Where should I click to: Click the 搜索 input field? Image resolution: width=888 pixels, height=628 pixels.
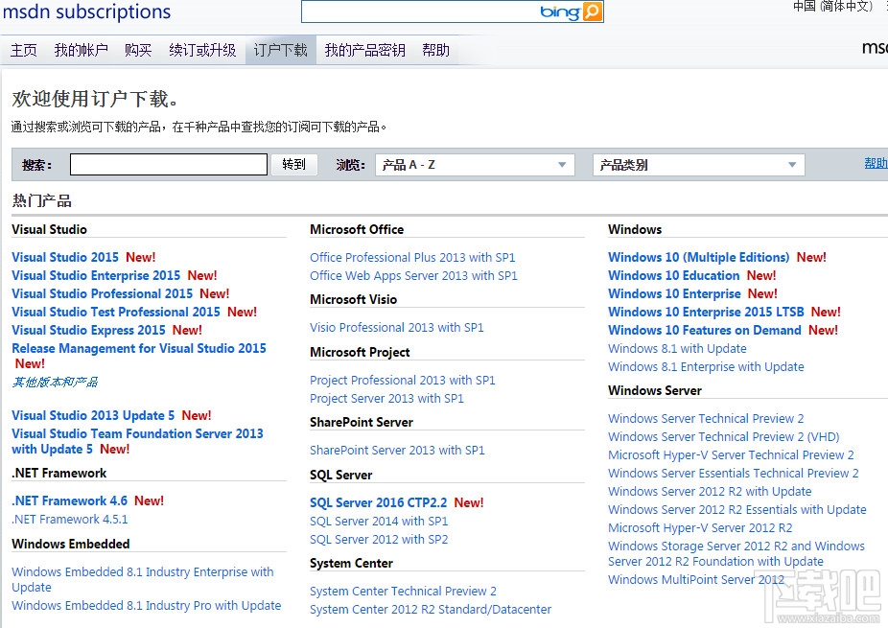tap(168, 164)
